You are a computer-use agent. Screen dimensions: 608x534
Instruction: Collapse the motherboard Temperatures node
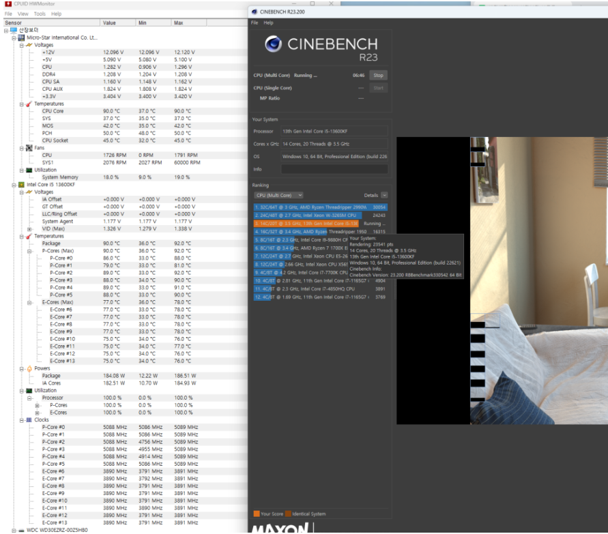point(22,104)
